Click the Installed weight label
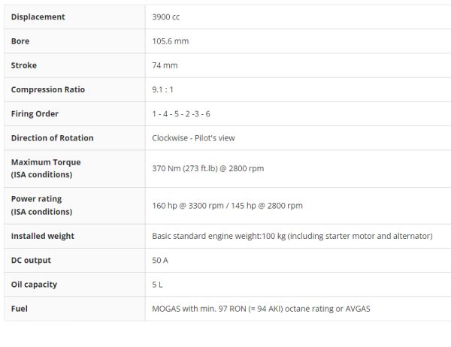The width and height of the screenshot is (451, 347). click(x=43, y=236)
